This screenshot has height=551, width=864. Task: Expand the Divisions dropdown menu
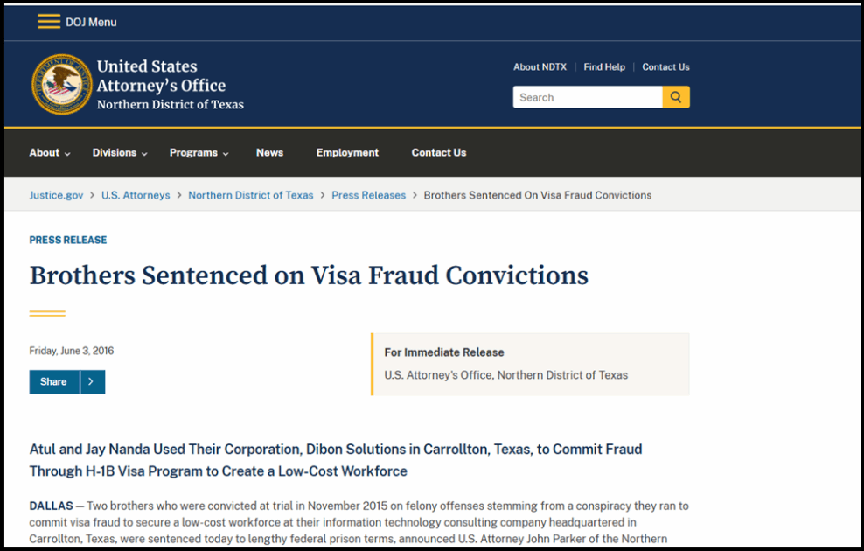(x=120, y=153)
